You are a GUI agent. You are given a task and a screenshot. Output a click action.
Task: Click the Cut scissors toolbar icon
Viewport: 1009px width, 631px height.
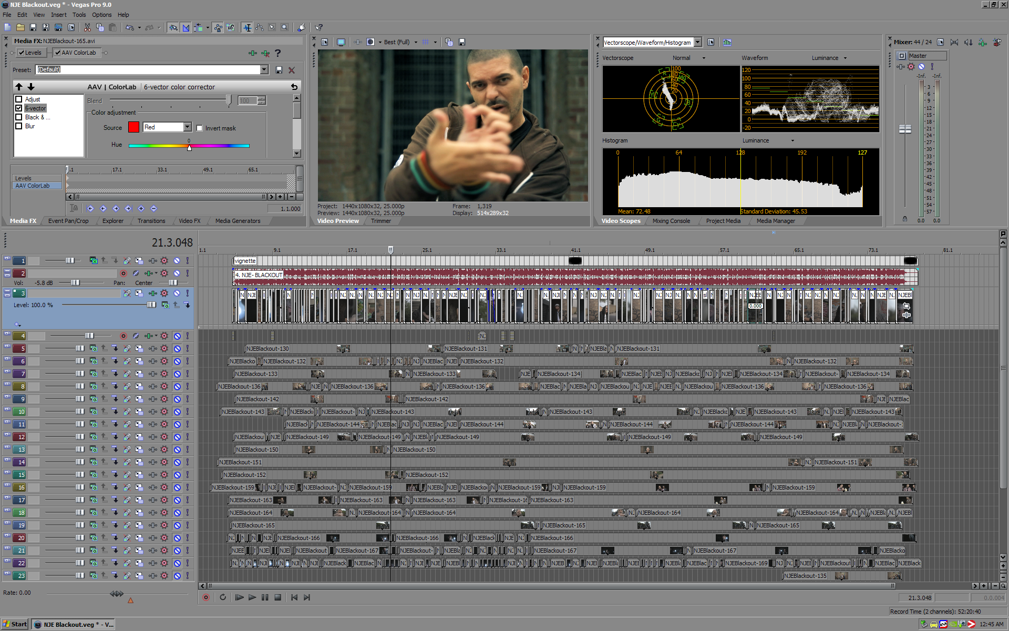pyautogui.click(x=87, y=27)
